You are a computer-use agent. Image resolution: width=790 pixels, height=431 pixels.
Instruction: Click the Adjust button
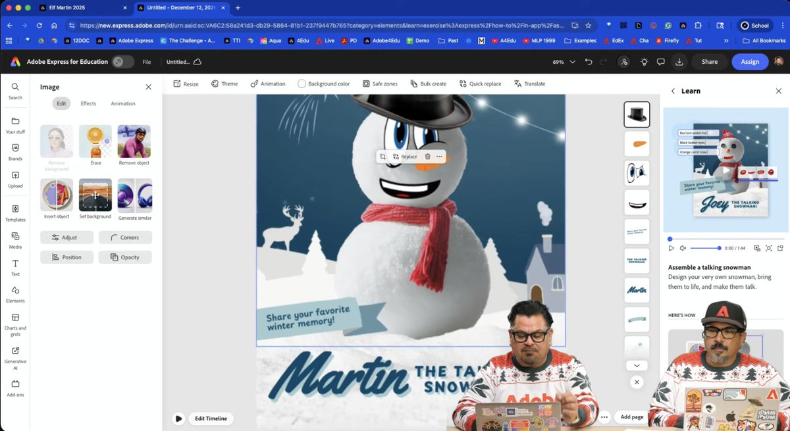66,238
